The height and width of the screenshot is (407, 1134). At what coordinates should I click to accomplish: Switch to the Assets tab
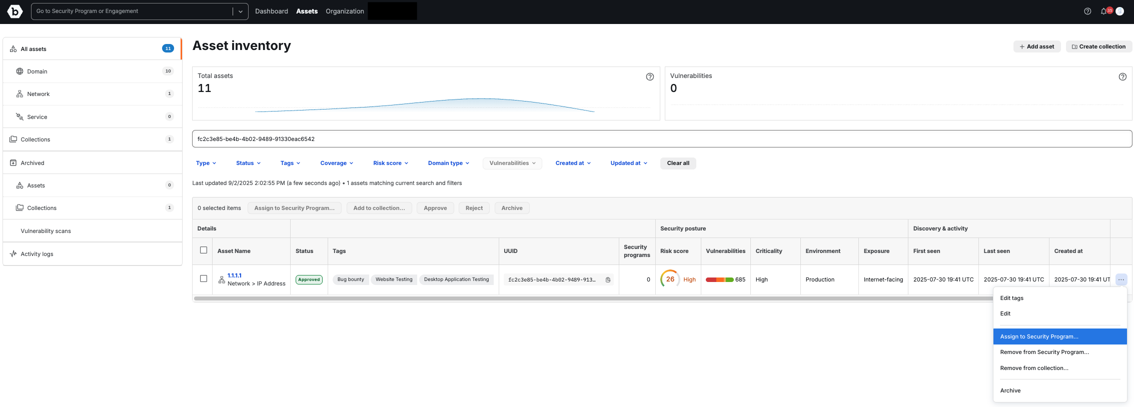coord(307,11)
